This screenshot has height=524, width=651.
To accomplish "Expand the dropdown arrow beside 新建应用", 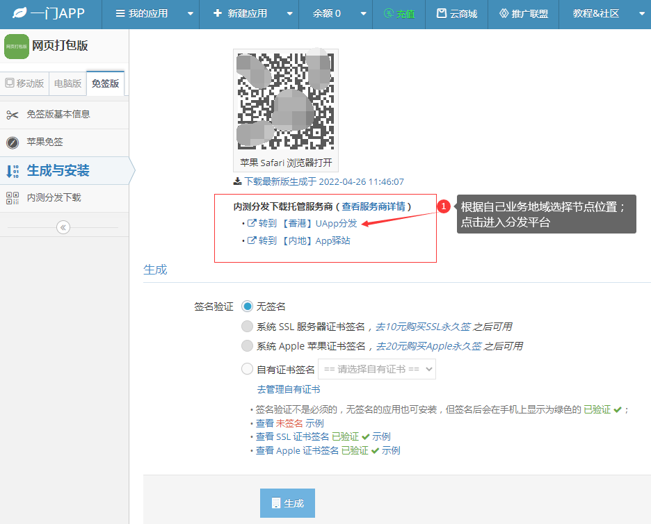I will point(290,14).
